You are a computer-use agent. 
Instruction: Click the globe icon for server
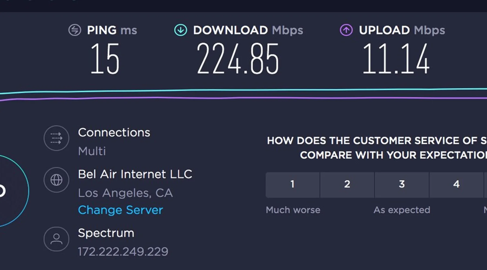click(56, 180)
